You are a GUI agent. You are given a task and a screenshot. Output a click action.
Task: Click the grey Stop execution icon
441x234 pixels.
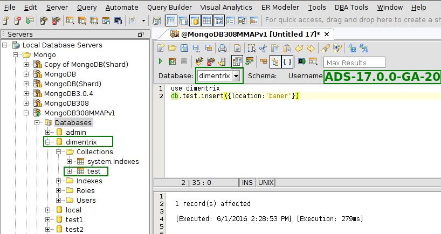(x=184, y=61)
